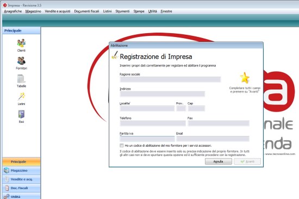The width and height of the screenshot is (299, 199).
Task: Open the Clienti icon in sidebar
Action: (21, 43)
